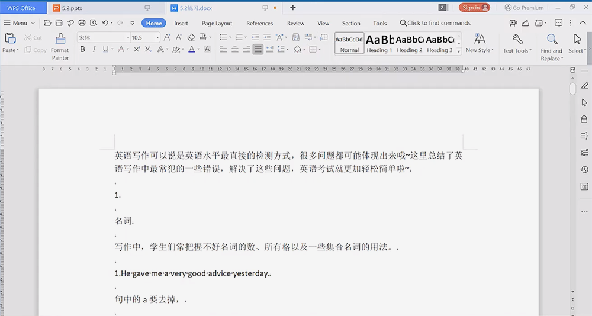This screenshot has height=316, width=592.
Task: Open the Text Tools menu
Action: click(517, 44)
